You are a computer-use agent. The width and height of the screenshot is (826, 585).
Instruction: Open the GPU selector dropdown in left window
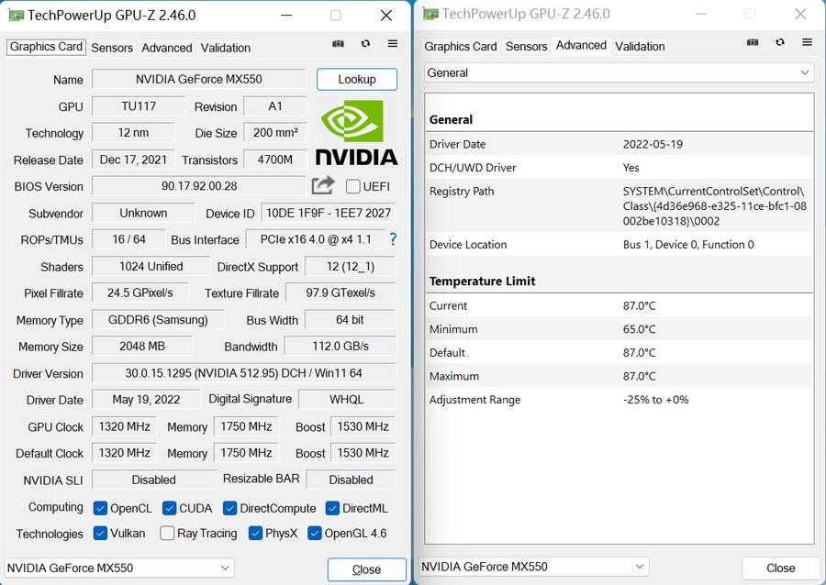tap(119, 568)
